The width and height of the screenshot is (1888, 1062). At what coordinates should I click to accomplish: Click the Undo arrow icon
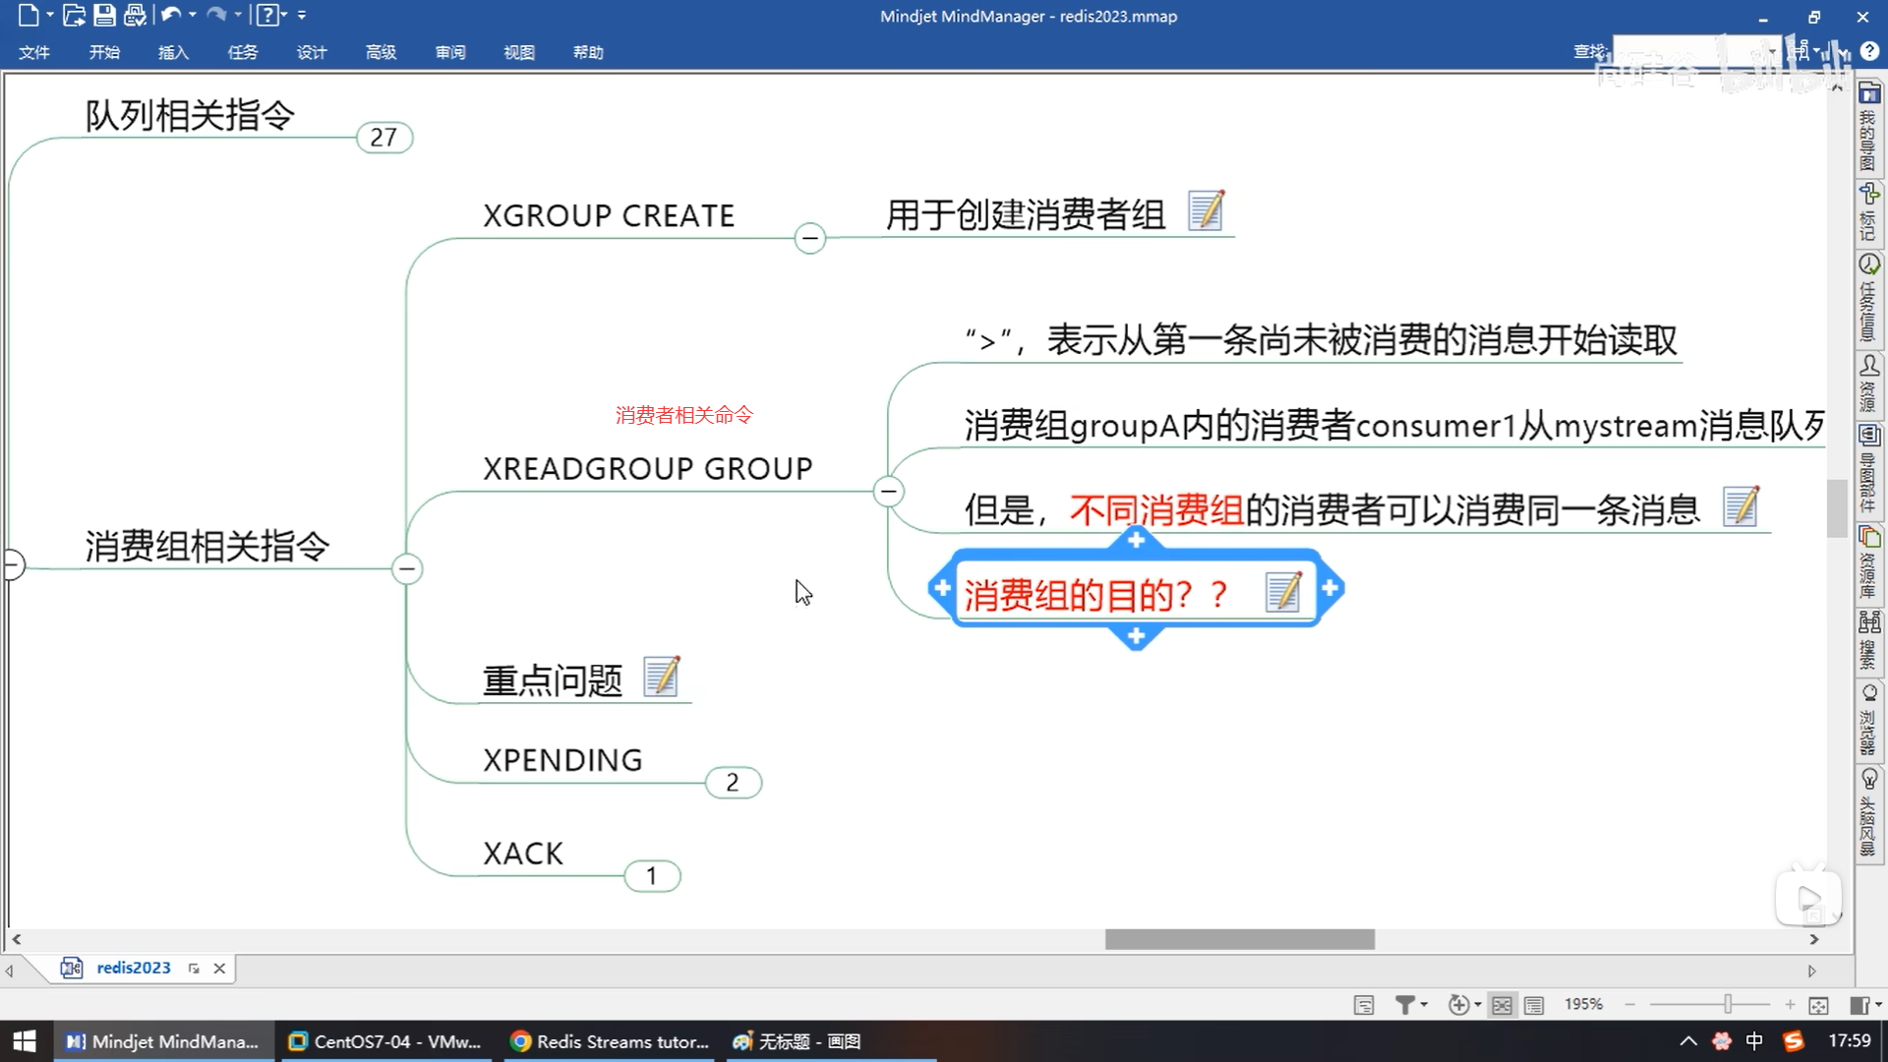(170, 16)
